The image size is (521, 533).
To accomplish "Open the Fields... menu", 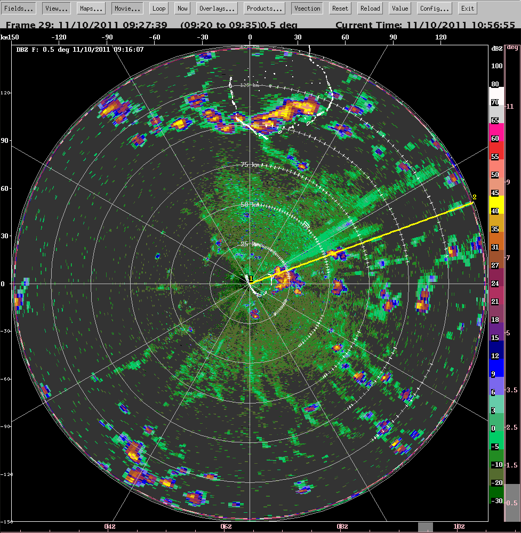I will (20, 9).
